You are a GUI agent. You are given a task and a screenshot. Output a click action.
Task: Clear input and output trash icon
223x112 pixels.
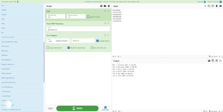(217, 6)
